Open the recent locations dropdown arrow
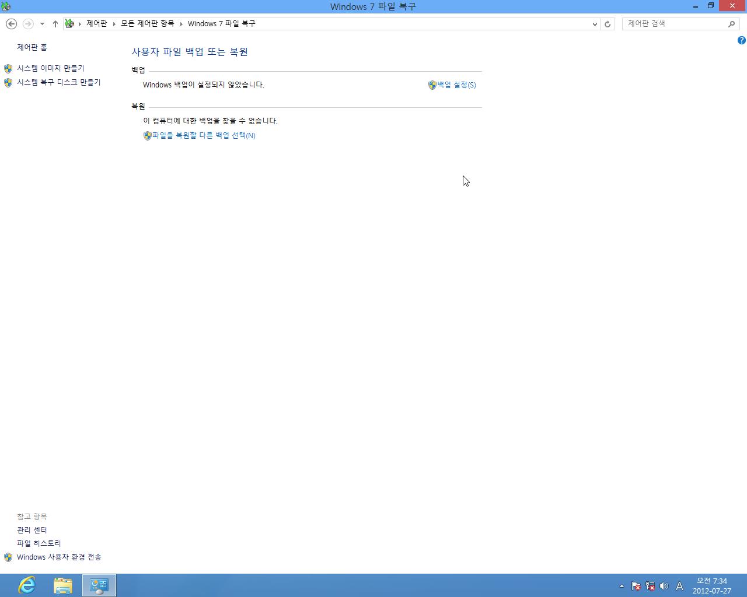The height and width of the screenshot is (597, 747). 42,24
